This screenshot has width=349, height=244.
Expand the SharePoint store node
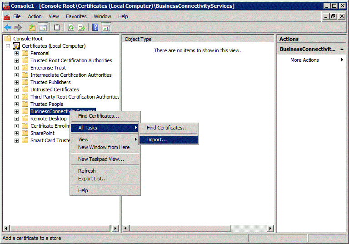click(x=16, y=133)
